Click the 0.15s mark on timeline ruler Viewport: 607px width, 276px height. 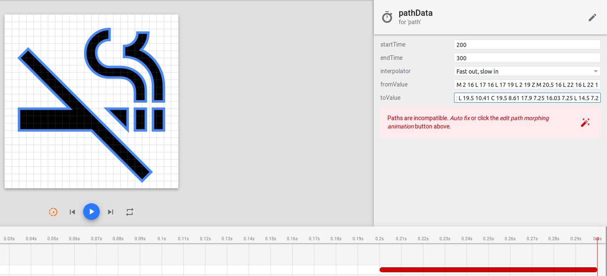(x=271, y=239)
